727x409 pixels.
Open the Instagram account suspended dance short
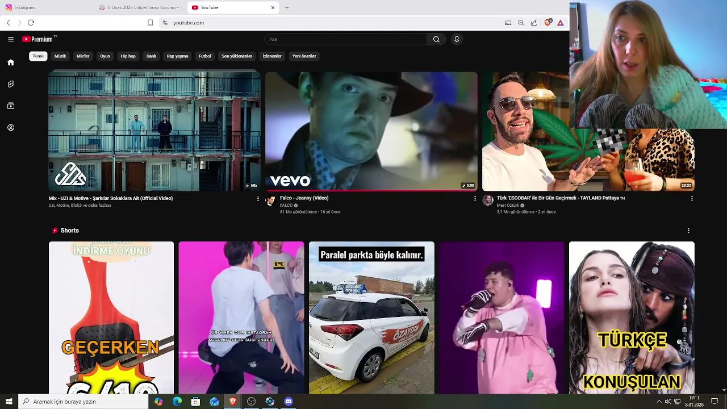[241, 318]
